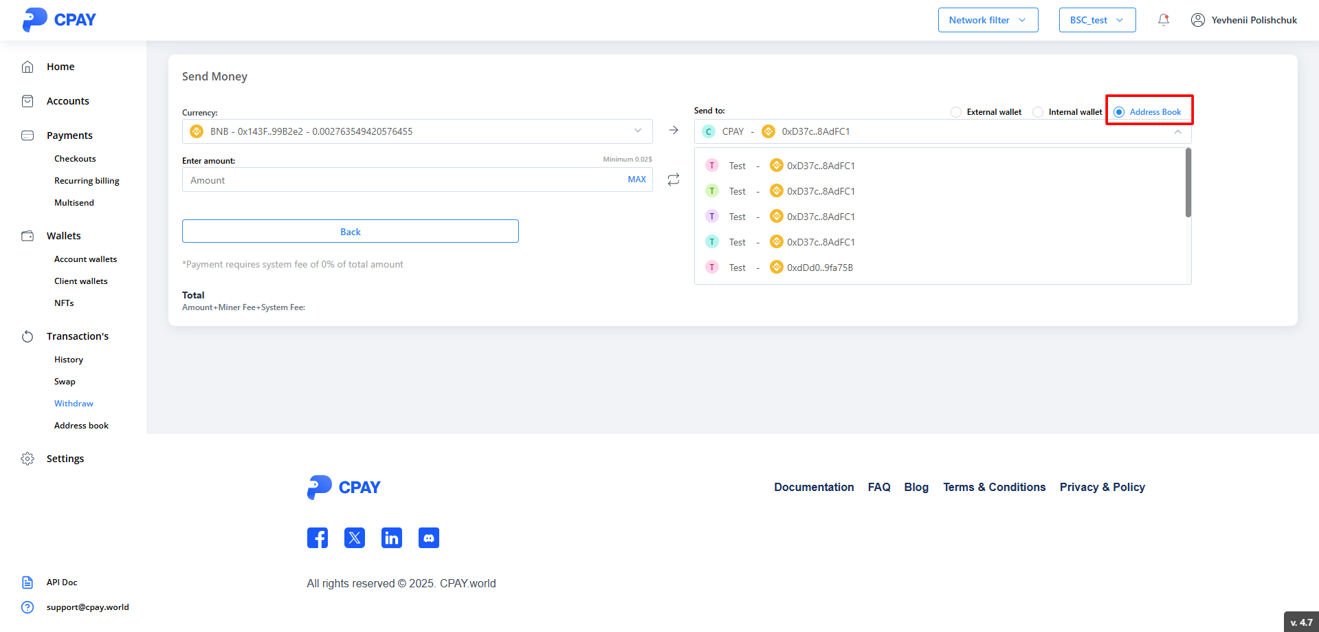Open Address book page in sidebar
1319x632 pixels.
[x=81, y=426]
